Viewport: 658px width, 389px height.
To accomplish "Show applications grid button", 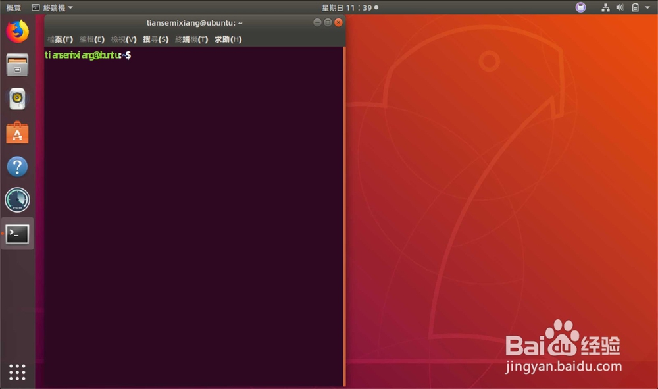I will click(x=17, y=372).
